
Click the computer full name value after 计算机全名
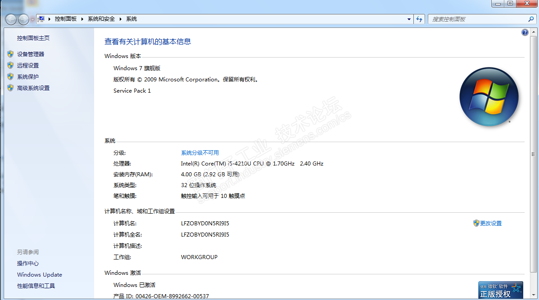(205, 234)
